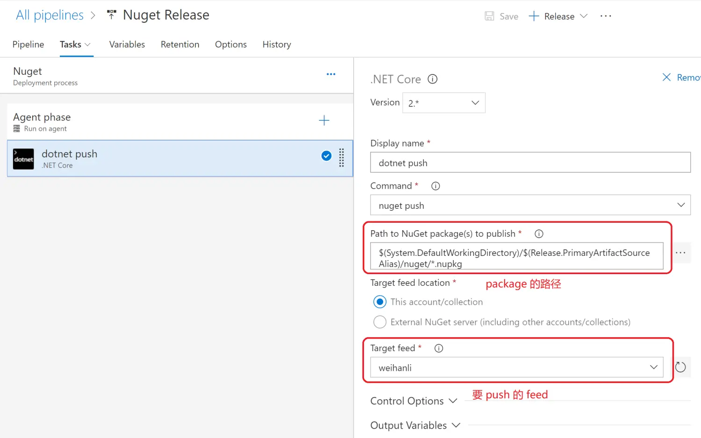Switch to the History tab
The width and height of the screenshot is (701, 438).
click(277, 44)
